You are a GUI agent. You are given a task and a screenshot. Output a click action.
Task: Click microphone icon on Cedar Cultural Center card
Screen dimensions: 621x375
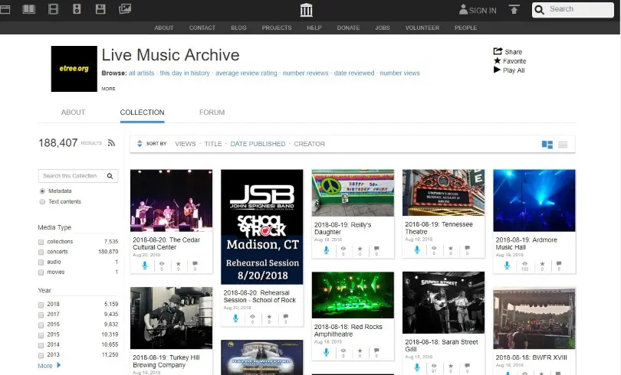[145, 266]
